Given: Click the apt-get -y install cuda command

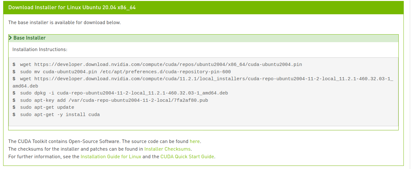Looking at the screenshot, I should pos(60,115).
